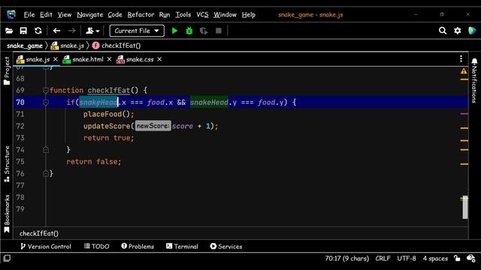Open the Tools menu

pos(183,15)
